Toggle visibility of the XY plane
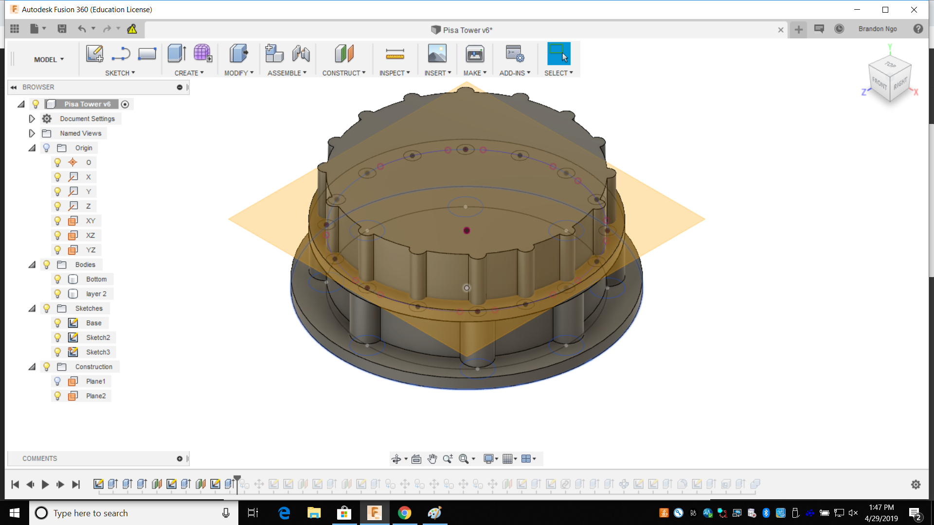Image resolution: width=934 pixels, height=525 pixels. (x=57, y=221)
